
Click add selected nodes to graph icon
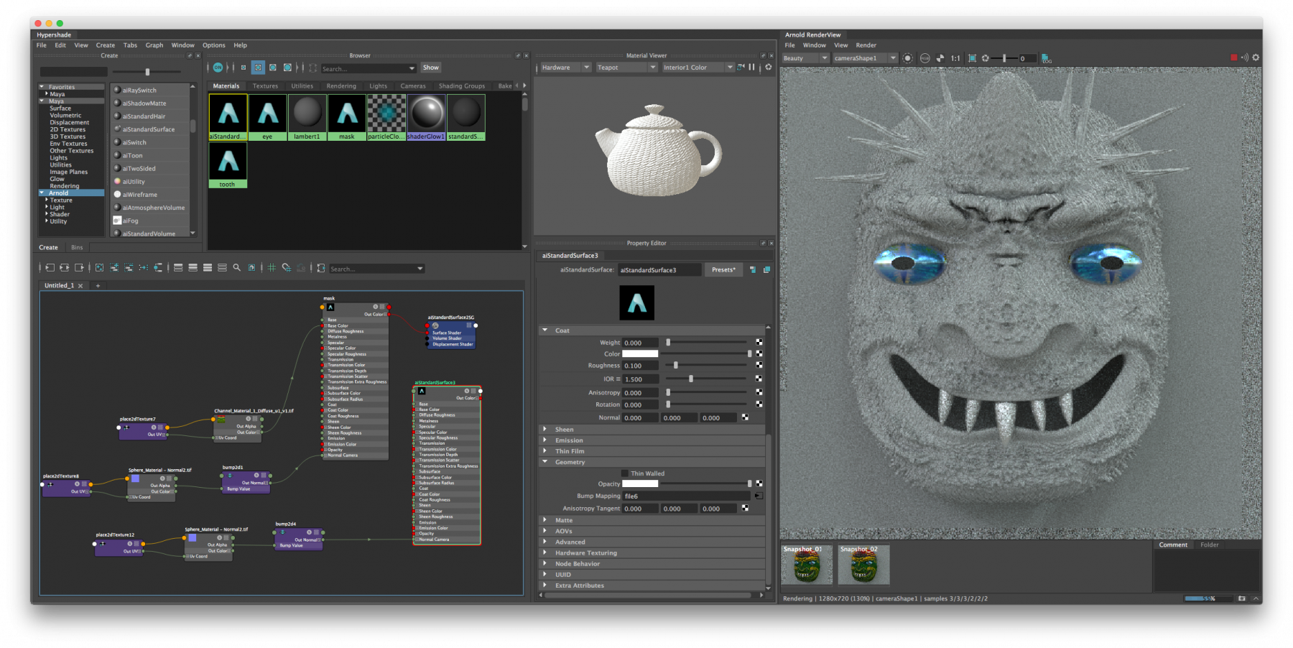(x=114, y=268)
